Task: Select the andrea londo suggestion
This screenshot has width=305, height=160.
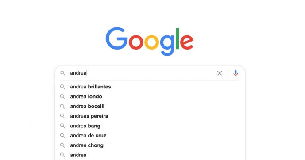Action: [150, 96]
